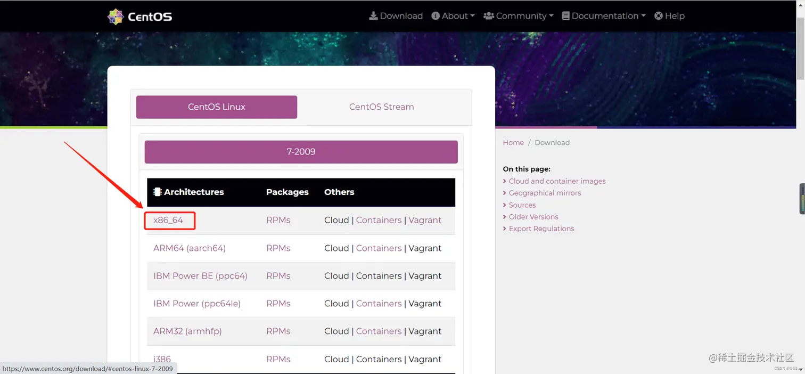The height and width of the screenshot is (374, 805).
Task: Select the 7-2009 release button
Action: point(301,152)
